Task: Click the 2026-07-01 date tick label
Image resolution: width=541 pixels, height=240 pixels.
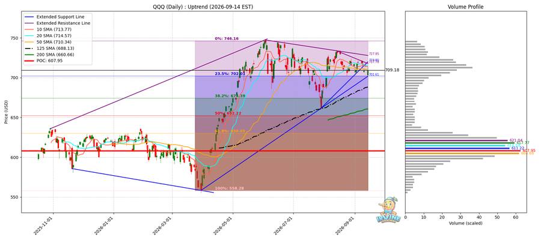Action: [283, 225]
